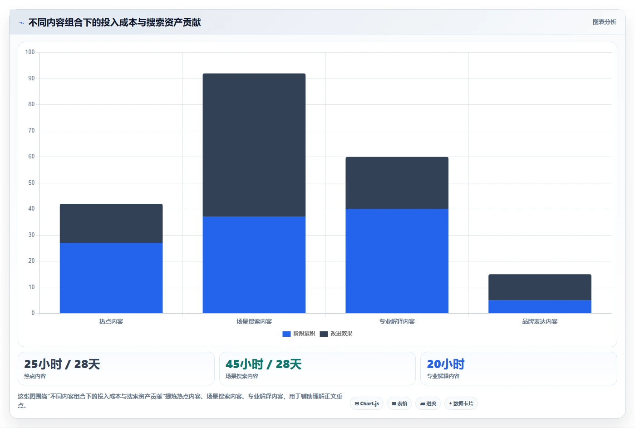Click the 图表分析 label in header
This screenshot has height=428, width=635.
604,22
